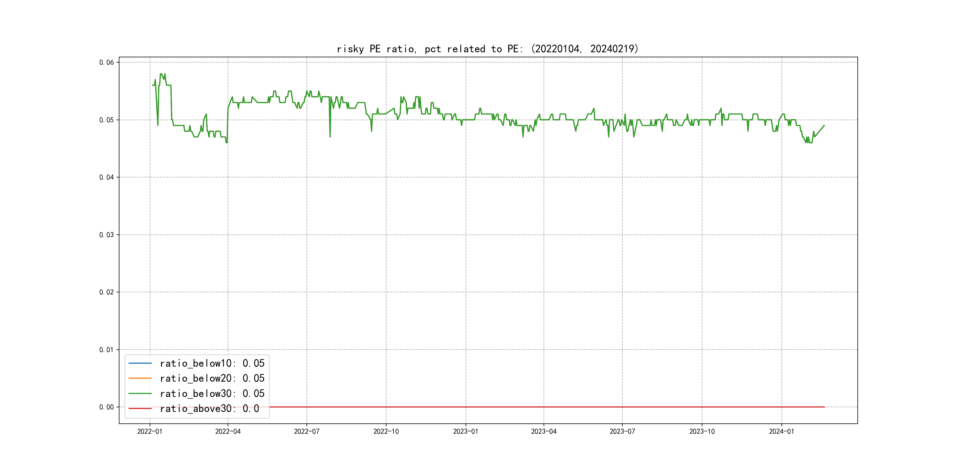Click the blue ratio_below10 legend line
This screenshot has width=953, height=476.
(x=140, y=363)
